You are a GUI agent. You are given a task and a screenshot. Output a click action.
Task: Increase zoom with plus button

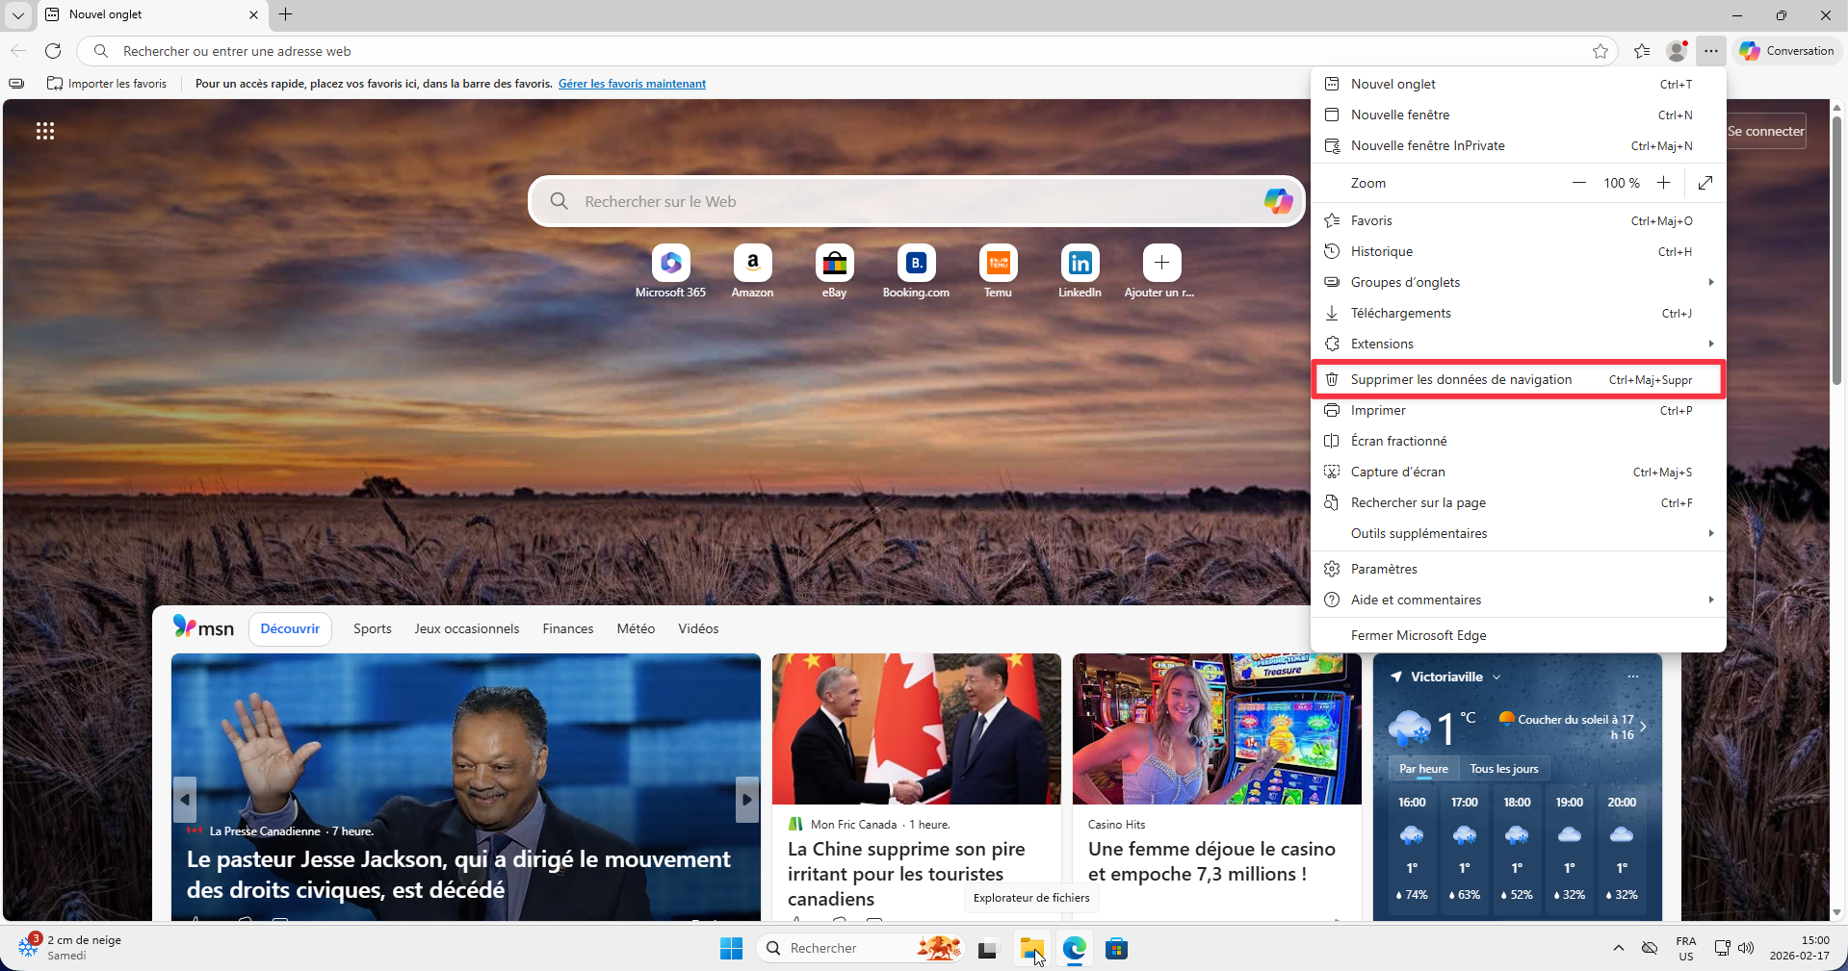pos(1663,183)
